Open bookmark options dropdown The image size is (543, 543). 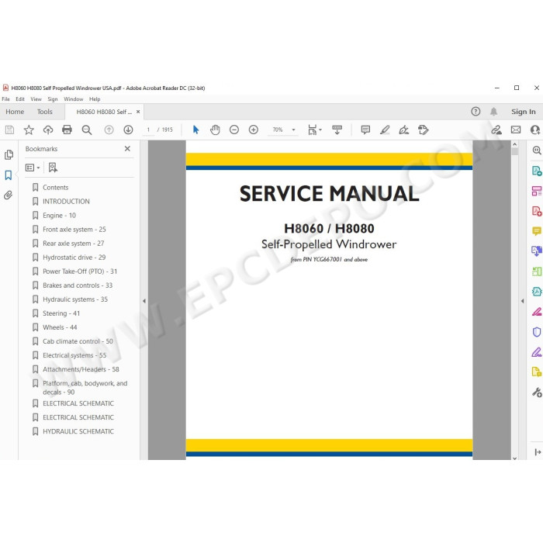point(33,168)
